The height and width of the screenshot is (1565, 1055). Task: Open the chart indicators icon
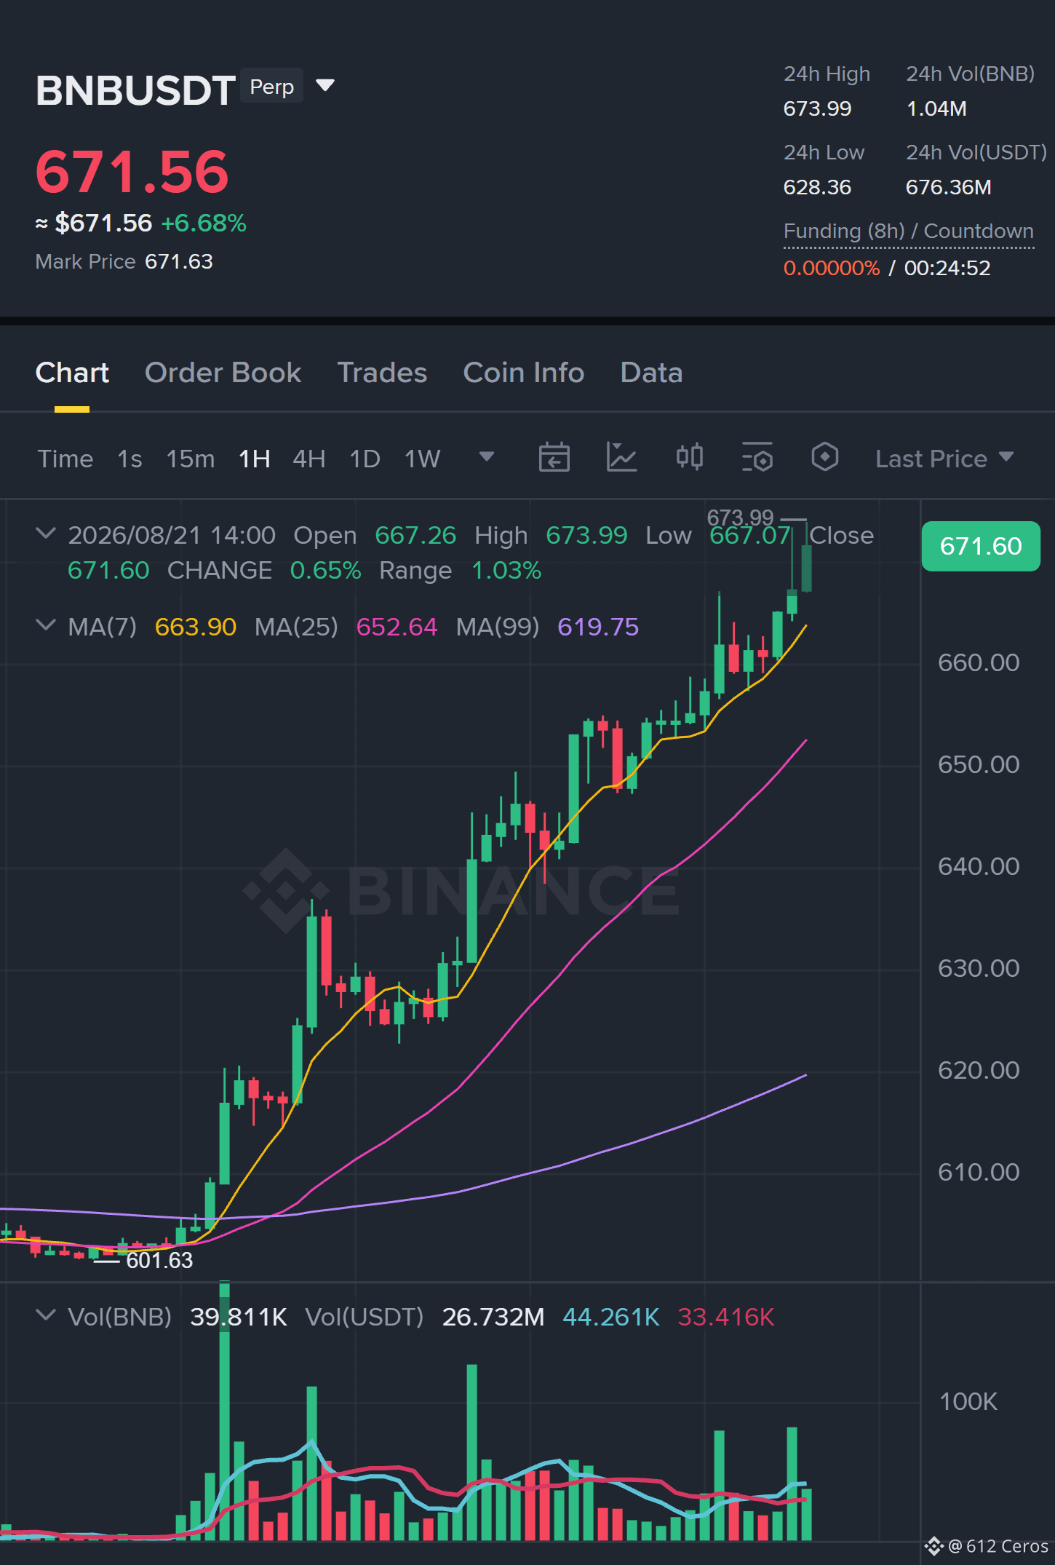(x=621, y=458)
